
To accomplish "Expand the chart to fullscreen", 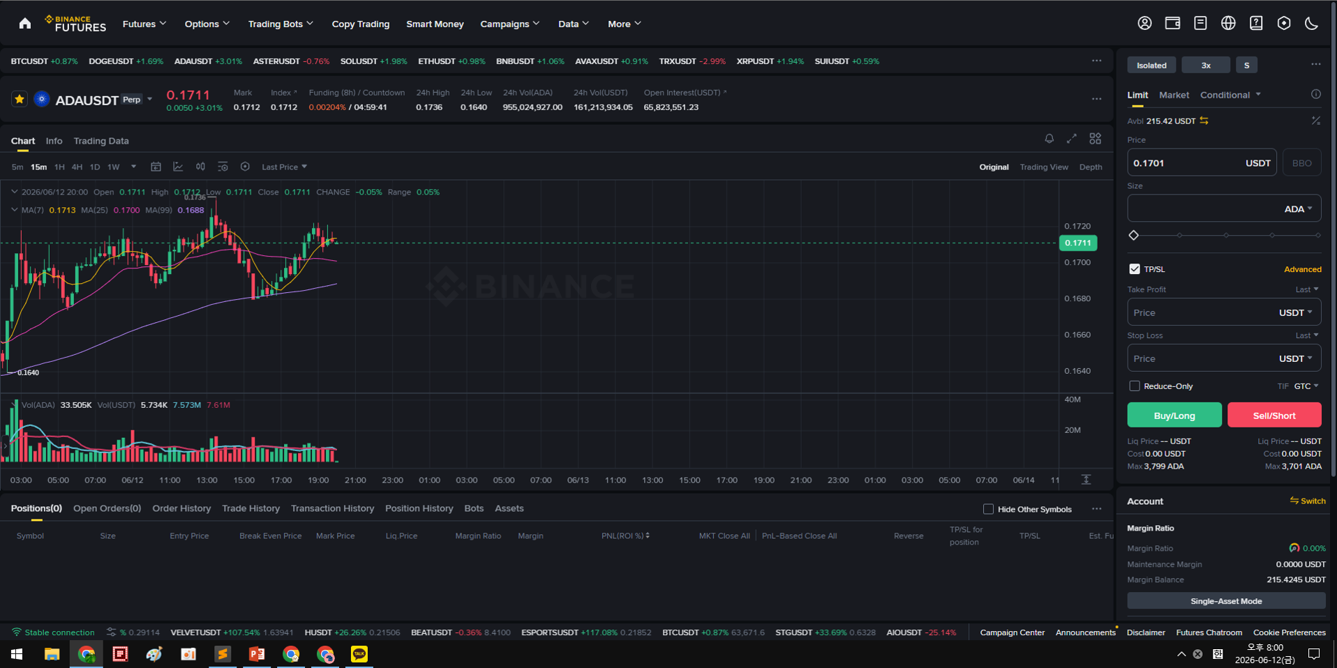I will (1072, 139).
